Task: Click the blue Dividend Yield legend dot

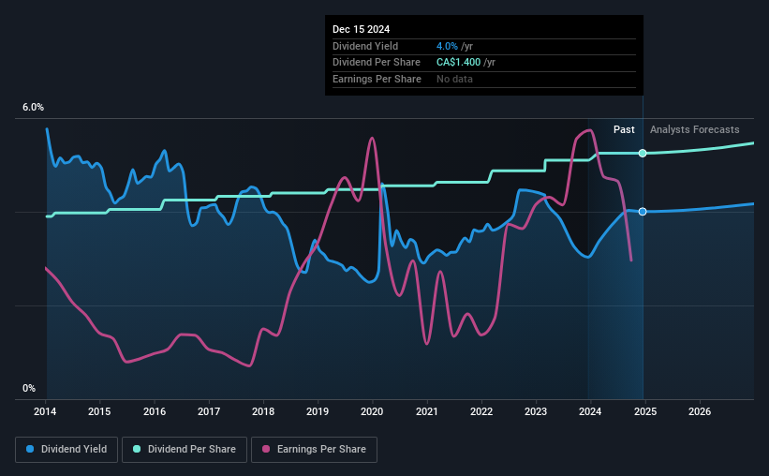Action: click(x=30, y=449)
